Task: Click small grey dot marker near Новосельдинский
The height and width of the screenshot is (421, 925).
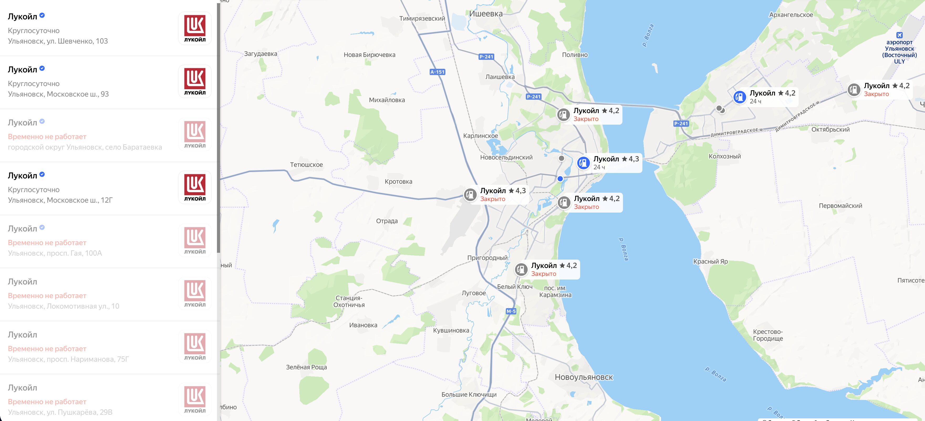Action: click(x=562, y=158)
